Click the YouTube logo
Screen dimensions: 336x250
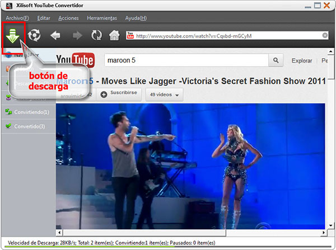tap(76, 60)
